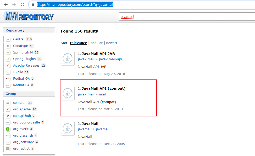Click the IBiblio repository icon
255x156 pixels.
8,72
